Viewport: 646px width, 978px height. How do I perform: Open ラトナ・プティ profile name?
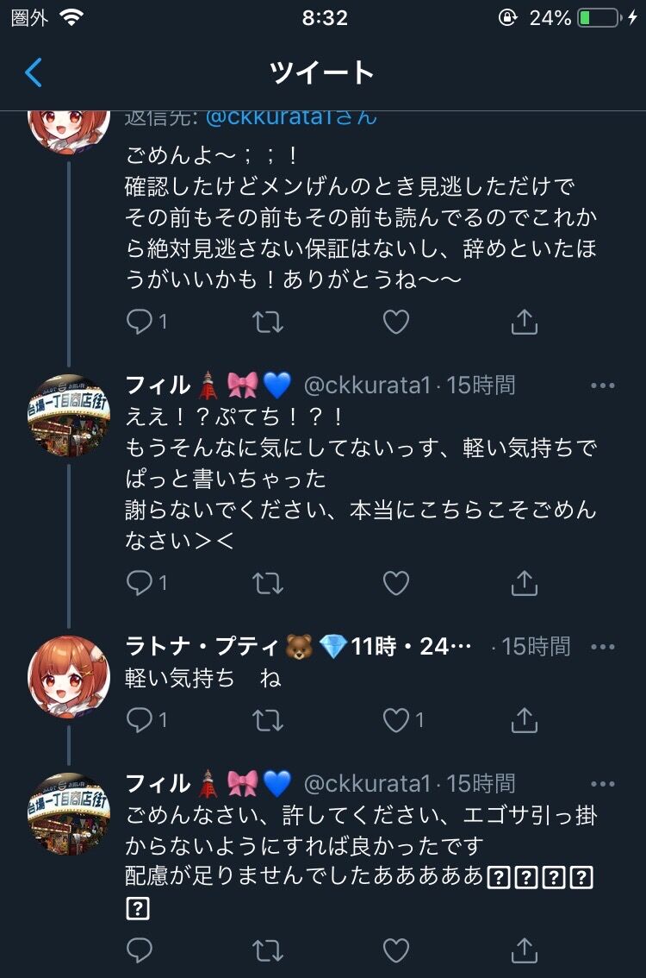tap(204, 646)
